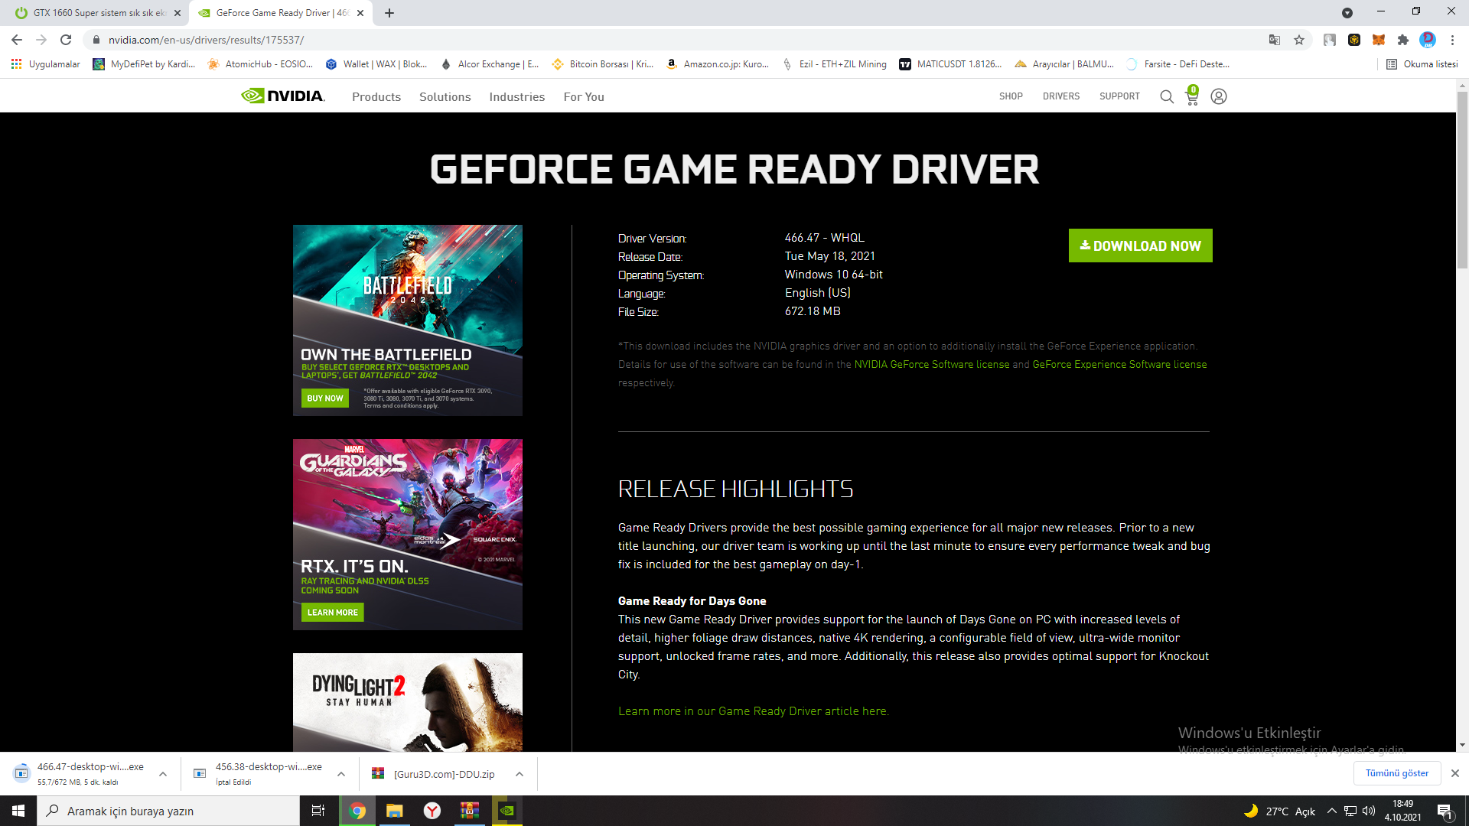
Task: Bookmark page with the star icon
Action: [1299, 40]
